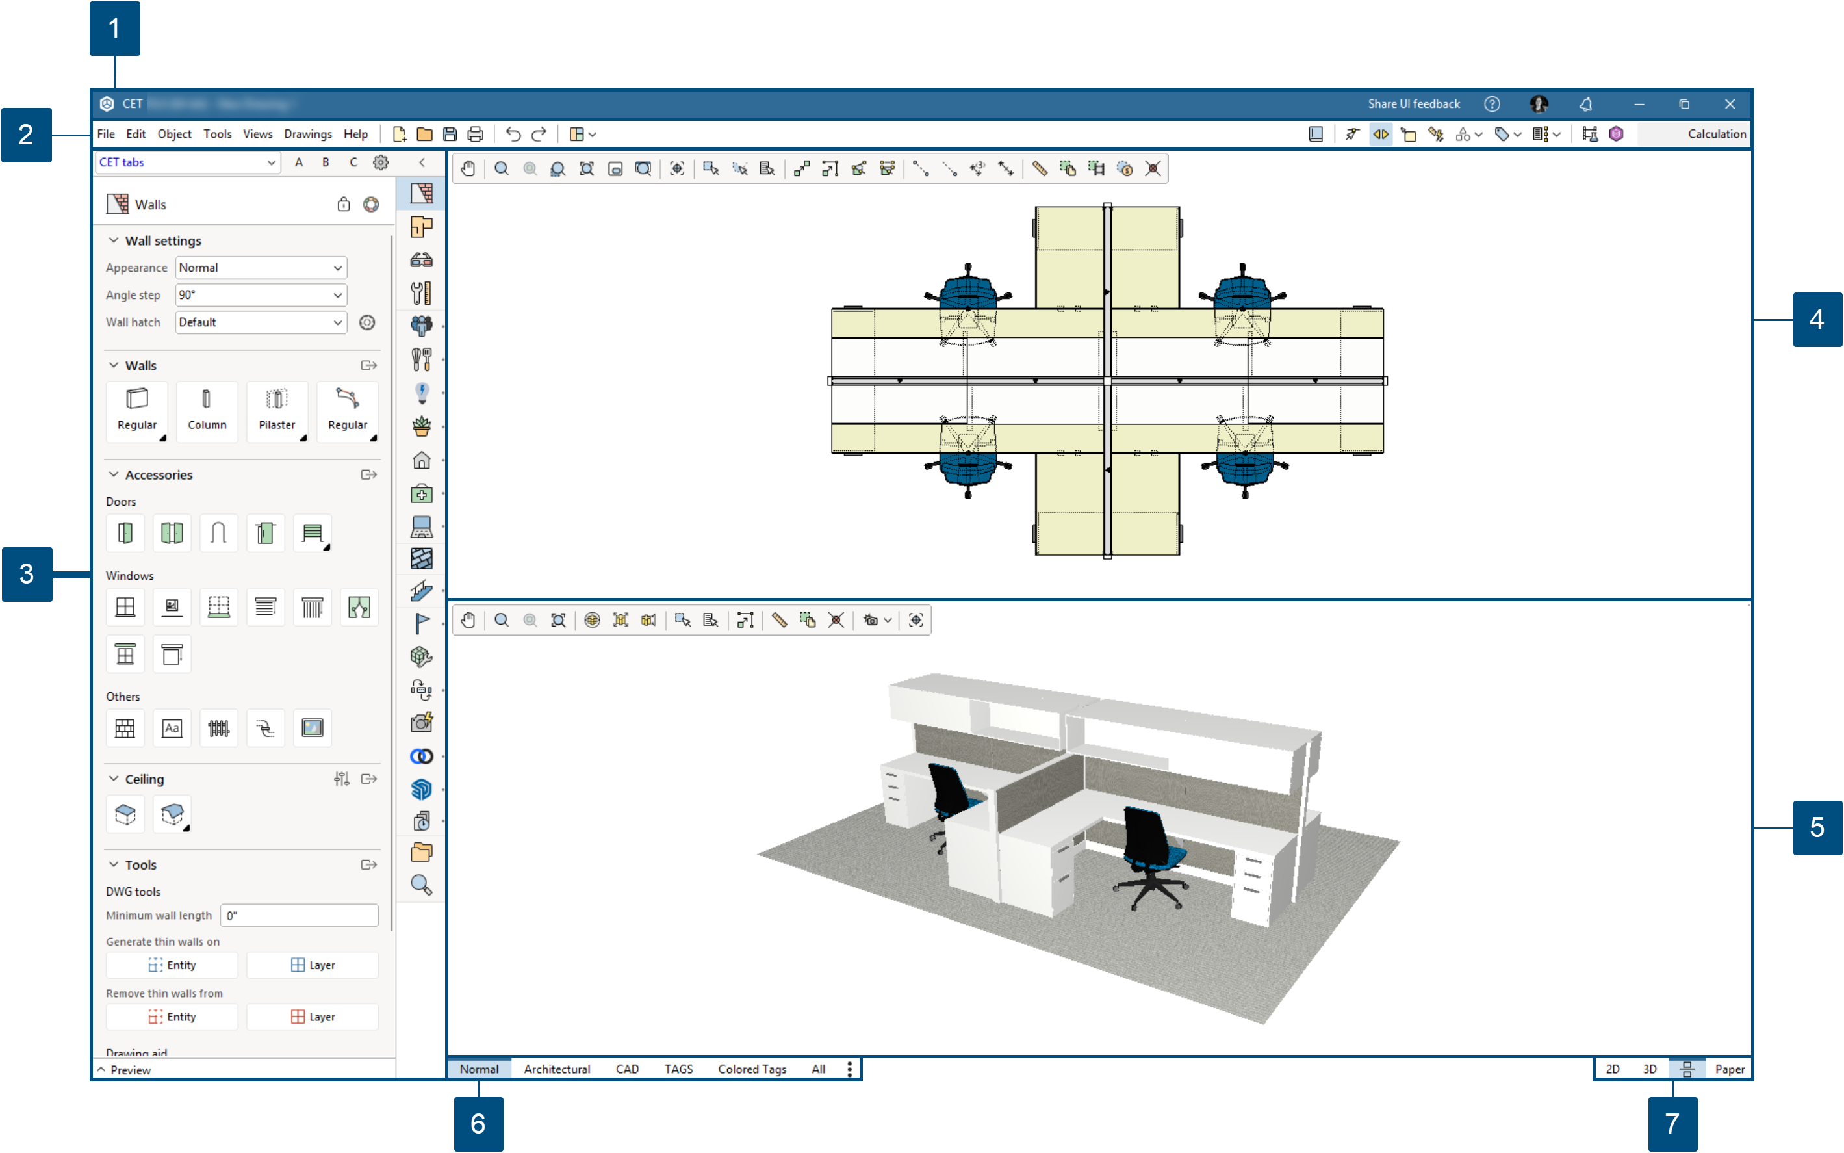This screenshot has height=1153, width=1844.
Task: Switch to the Architectural tab at the bottom
Action: tap(557, 1069)
